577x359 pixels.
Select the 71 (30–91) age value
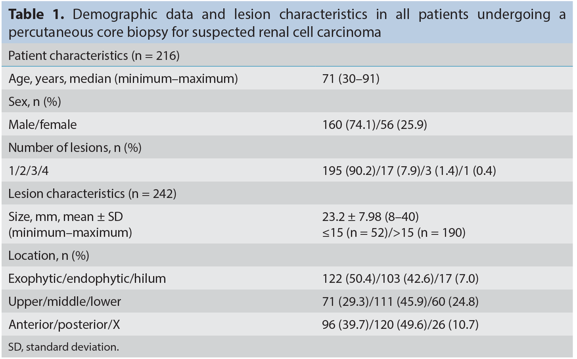click(x=351, y=79)
